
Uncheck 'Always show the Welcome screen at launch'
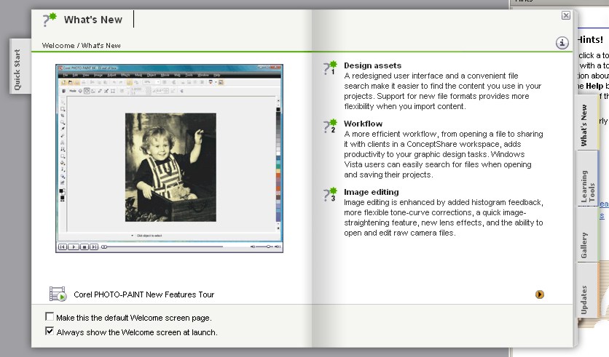[50, 331]
